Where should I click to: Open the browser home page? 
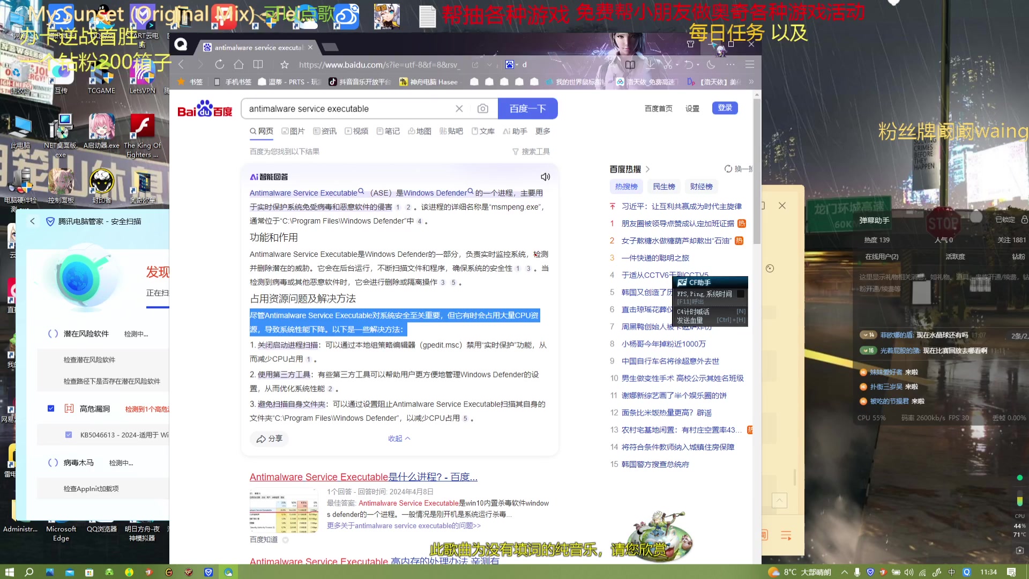(x=238, y=65)
